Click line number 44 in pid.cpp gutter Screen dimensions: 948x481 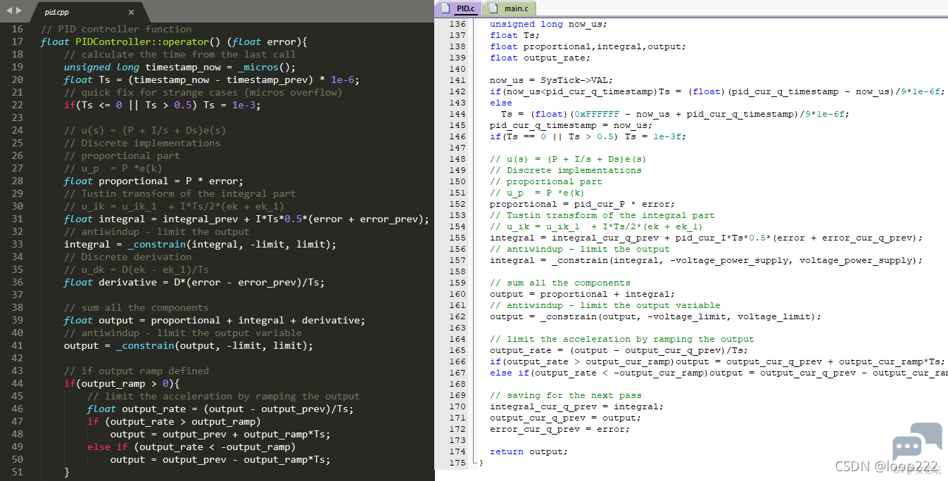17,383
